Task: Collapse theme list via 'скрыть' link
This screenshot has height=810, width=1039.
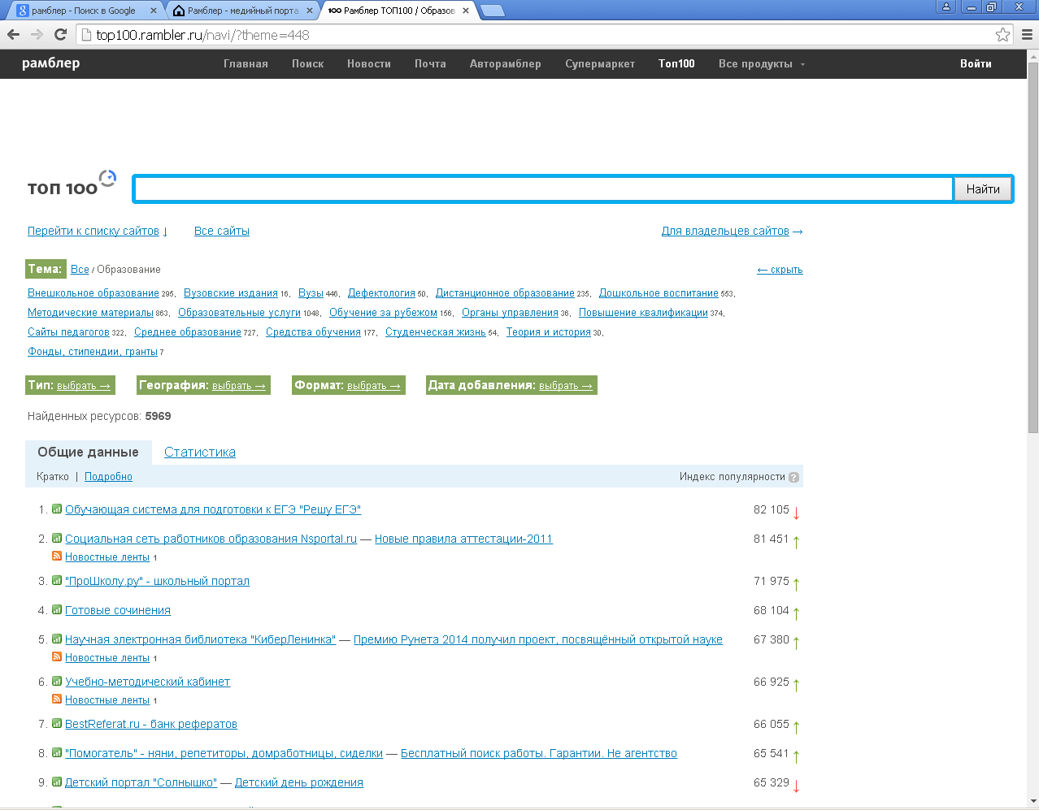Action: (780, 270)
